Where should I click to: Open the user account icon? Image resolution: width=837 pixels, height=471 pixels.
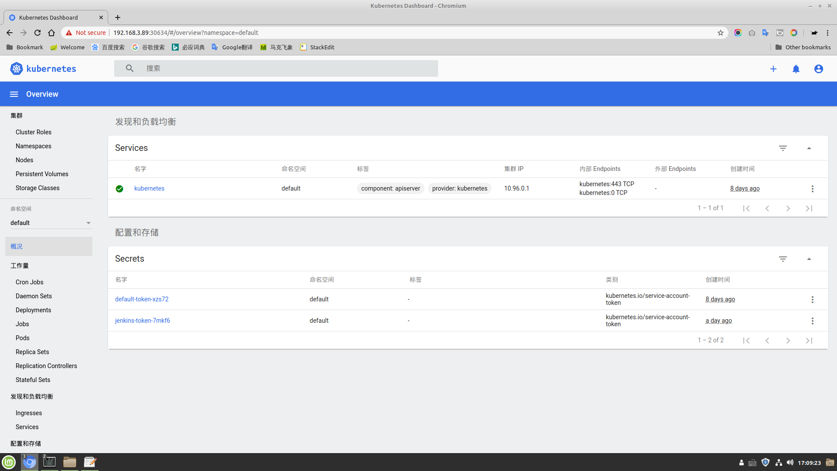click(819, 69)
